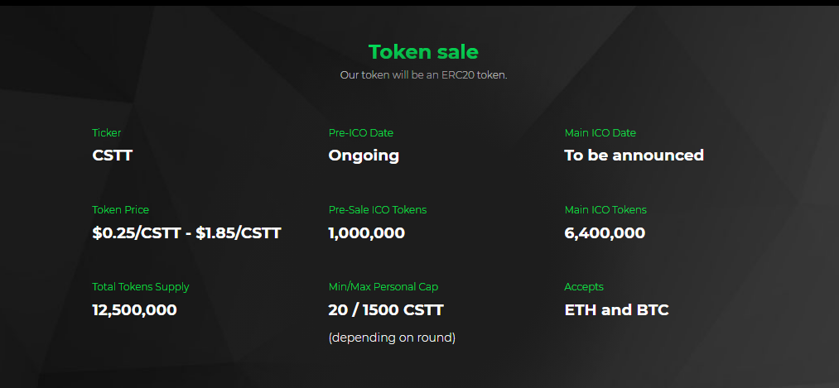Viewport: 839px width, 388px height.
Task: Click the depending on round note
Action: click(392, 338)
